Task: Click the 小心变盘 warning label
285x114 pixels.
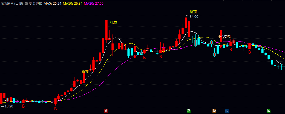Action: pyautogui.click(x=224, y=36)
